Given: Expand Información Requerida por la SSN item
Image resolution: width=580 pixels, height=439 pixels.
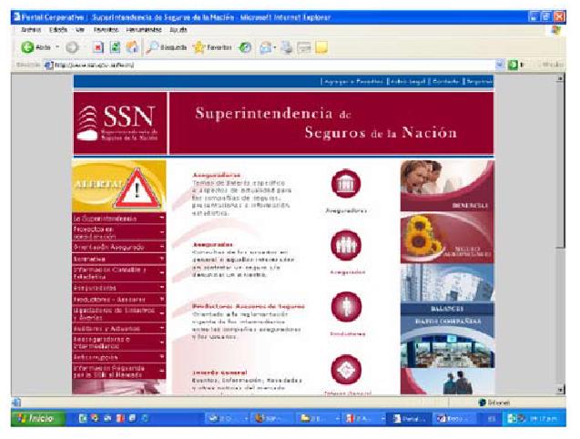Looking at the screenshot, I should 118,372.
